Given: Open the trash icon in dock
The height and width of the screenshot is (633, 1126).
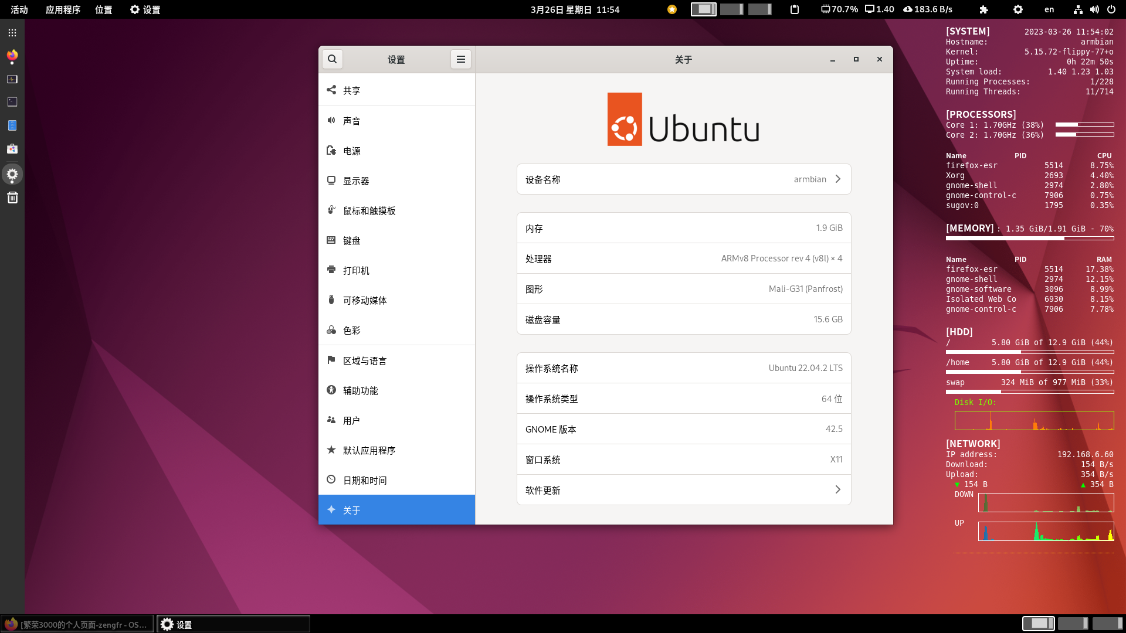Looking at the screenshot, I should [x=12, y=198].
